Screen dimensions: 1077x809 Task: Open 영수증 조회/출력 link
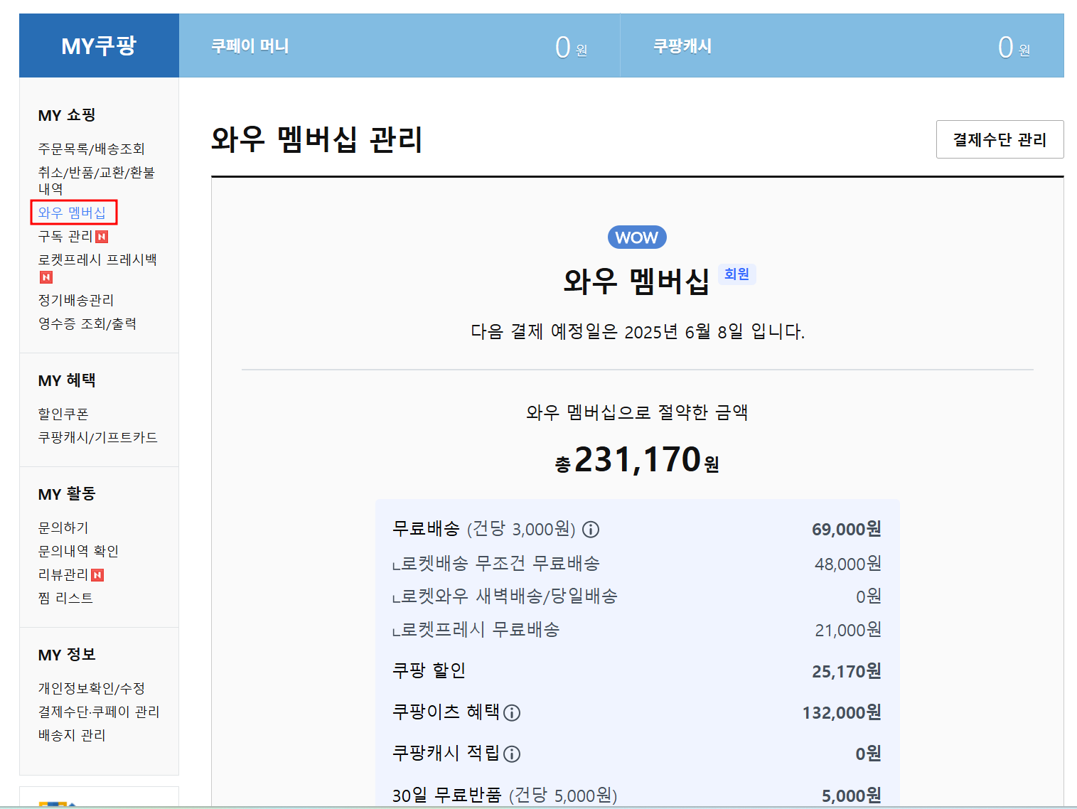[x=87, y=323]
